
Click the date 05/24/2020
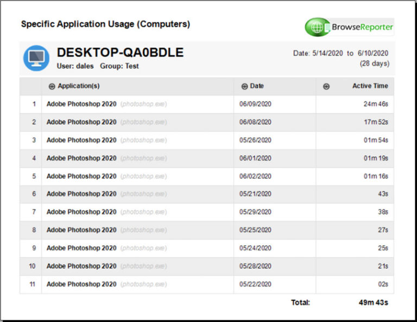(255, 248)
